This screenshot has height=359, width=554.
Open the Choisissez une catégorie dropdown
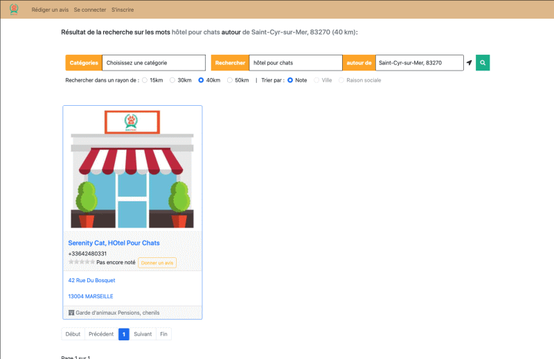point(154,63)
